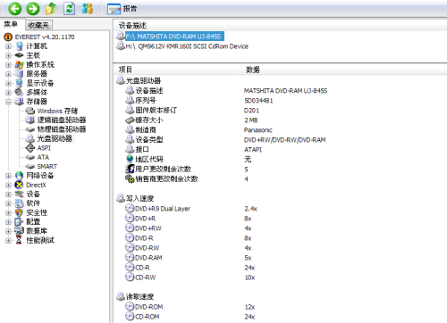Select the DirectX X icon
The width and height of the screenshot is (447, 323).
[x=19, y=185]
